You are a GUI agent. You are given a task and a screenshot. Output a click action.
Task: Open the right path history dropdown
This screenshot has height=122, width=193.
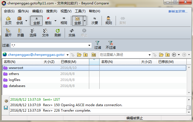(x=149, y=55)
